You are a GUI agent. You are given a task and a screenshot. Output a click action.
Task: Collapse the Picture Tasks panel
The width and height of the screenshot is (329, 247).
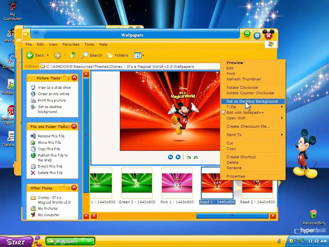coord(74,78)
